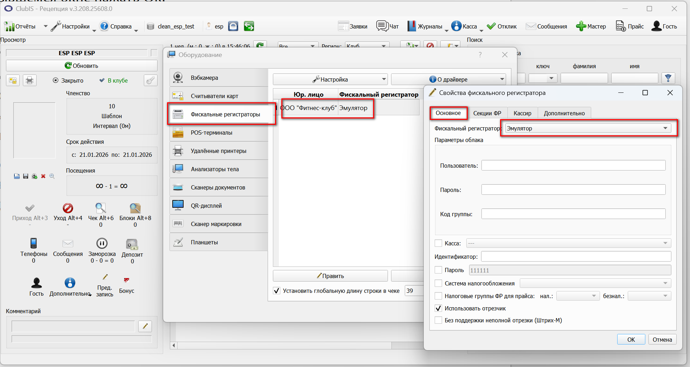Open the Депозит deposit icon
This screenshot has width=690, height=367.
click(x=132, y=244)
